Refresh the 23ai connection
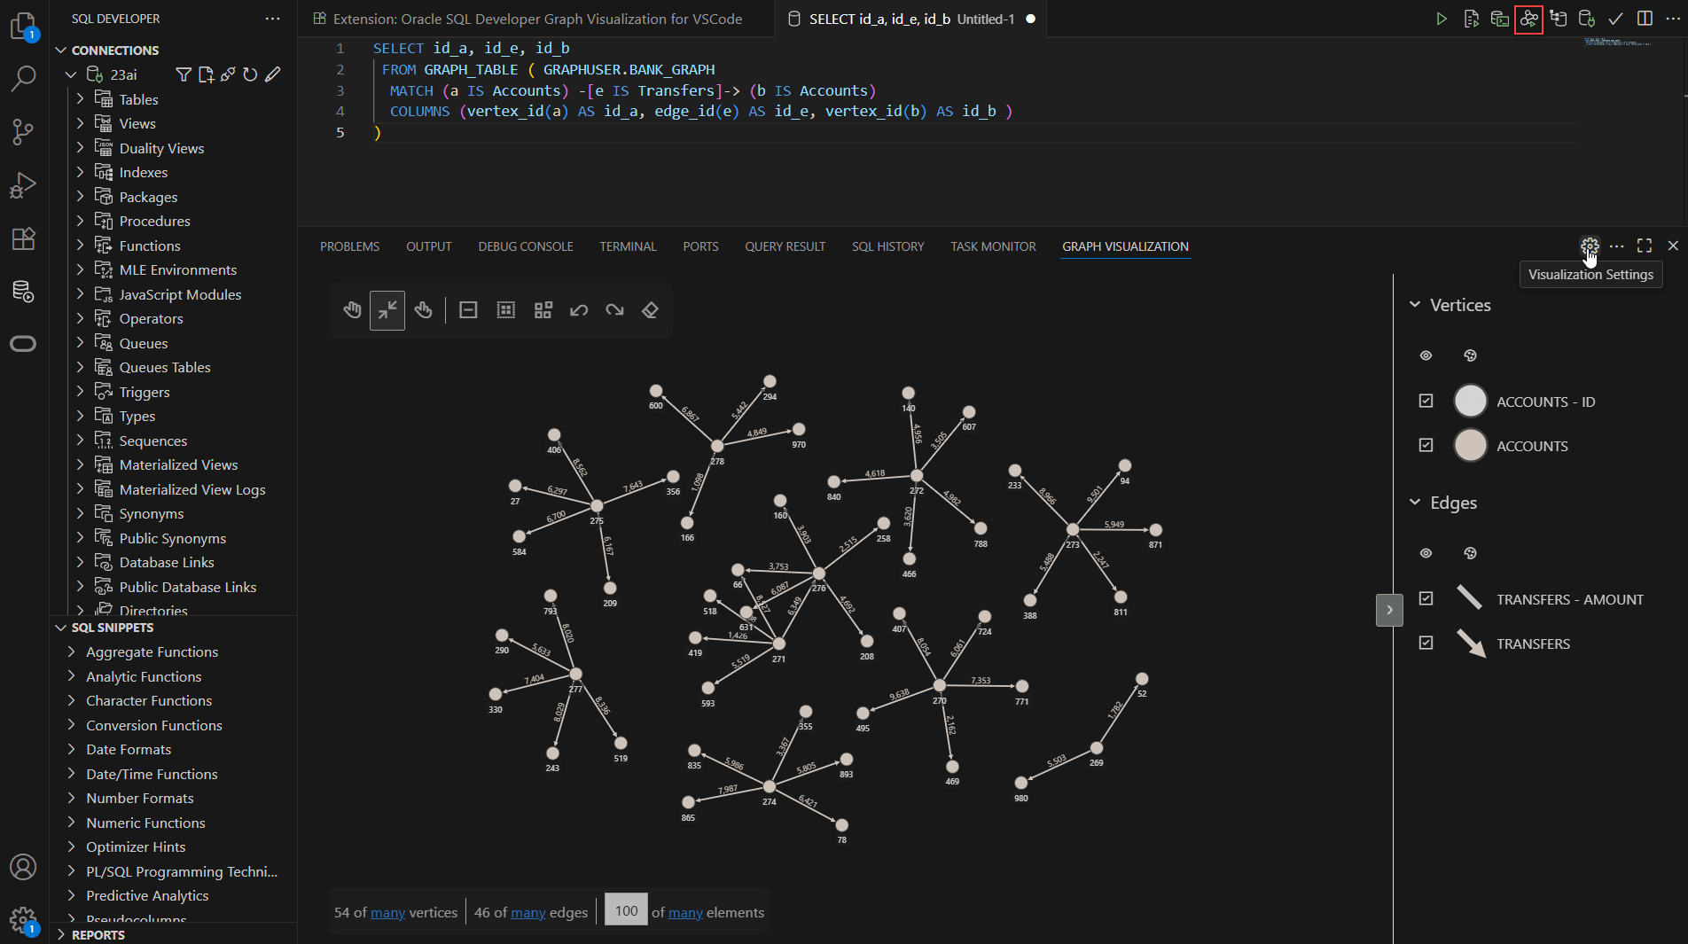 coord(250,74)
